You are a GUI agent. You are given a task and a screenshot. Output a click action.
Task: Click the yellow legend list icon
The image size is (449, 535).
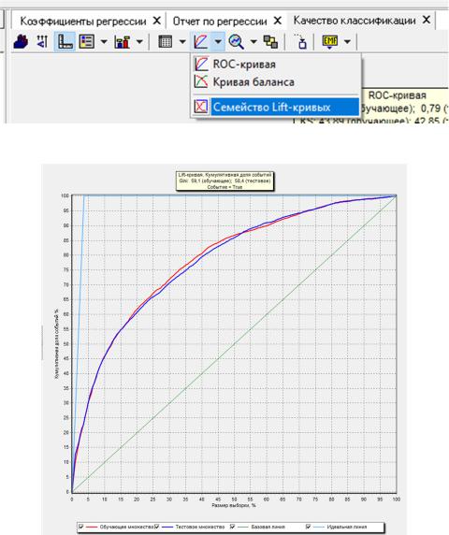(x=87, y=42)
